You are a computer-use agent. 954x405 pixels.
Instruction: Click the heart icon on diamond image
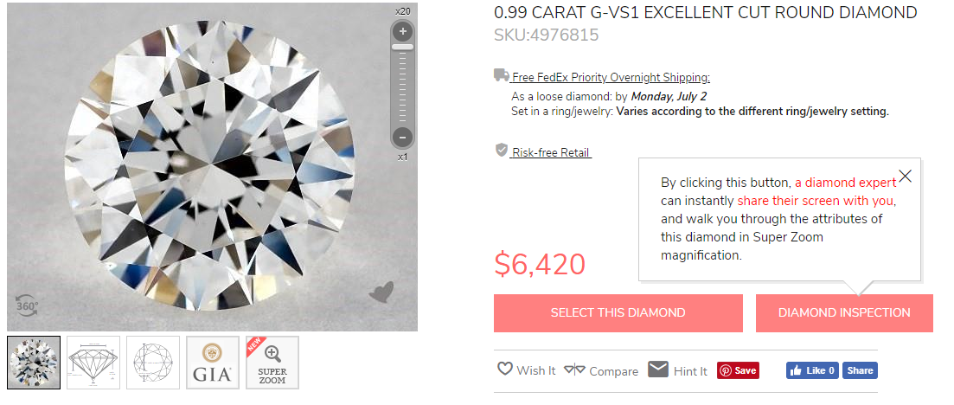(381, 293)
